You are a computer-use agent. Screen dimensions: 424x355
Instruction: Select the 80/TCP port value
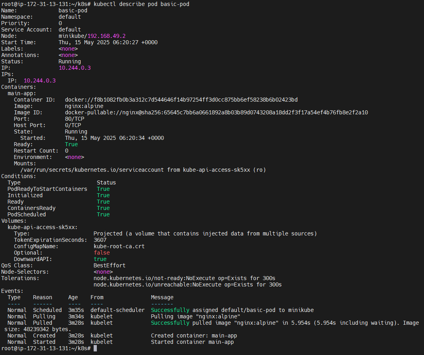tap(75, 119)
